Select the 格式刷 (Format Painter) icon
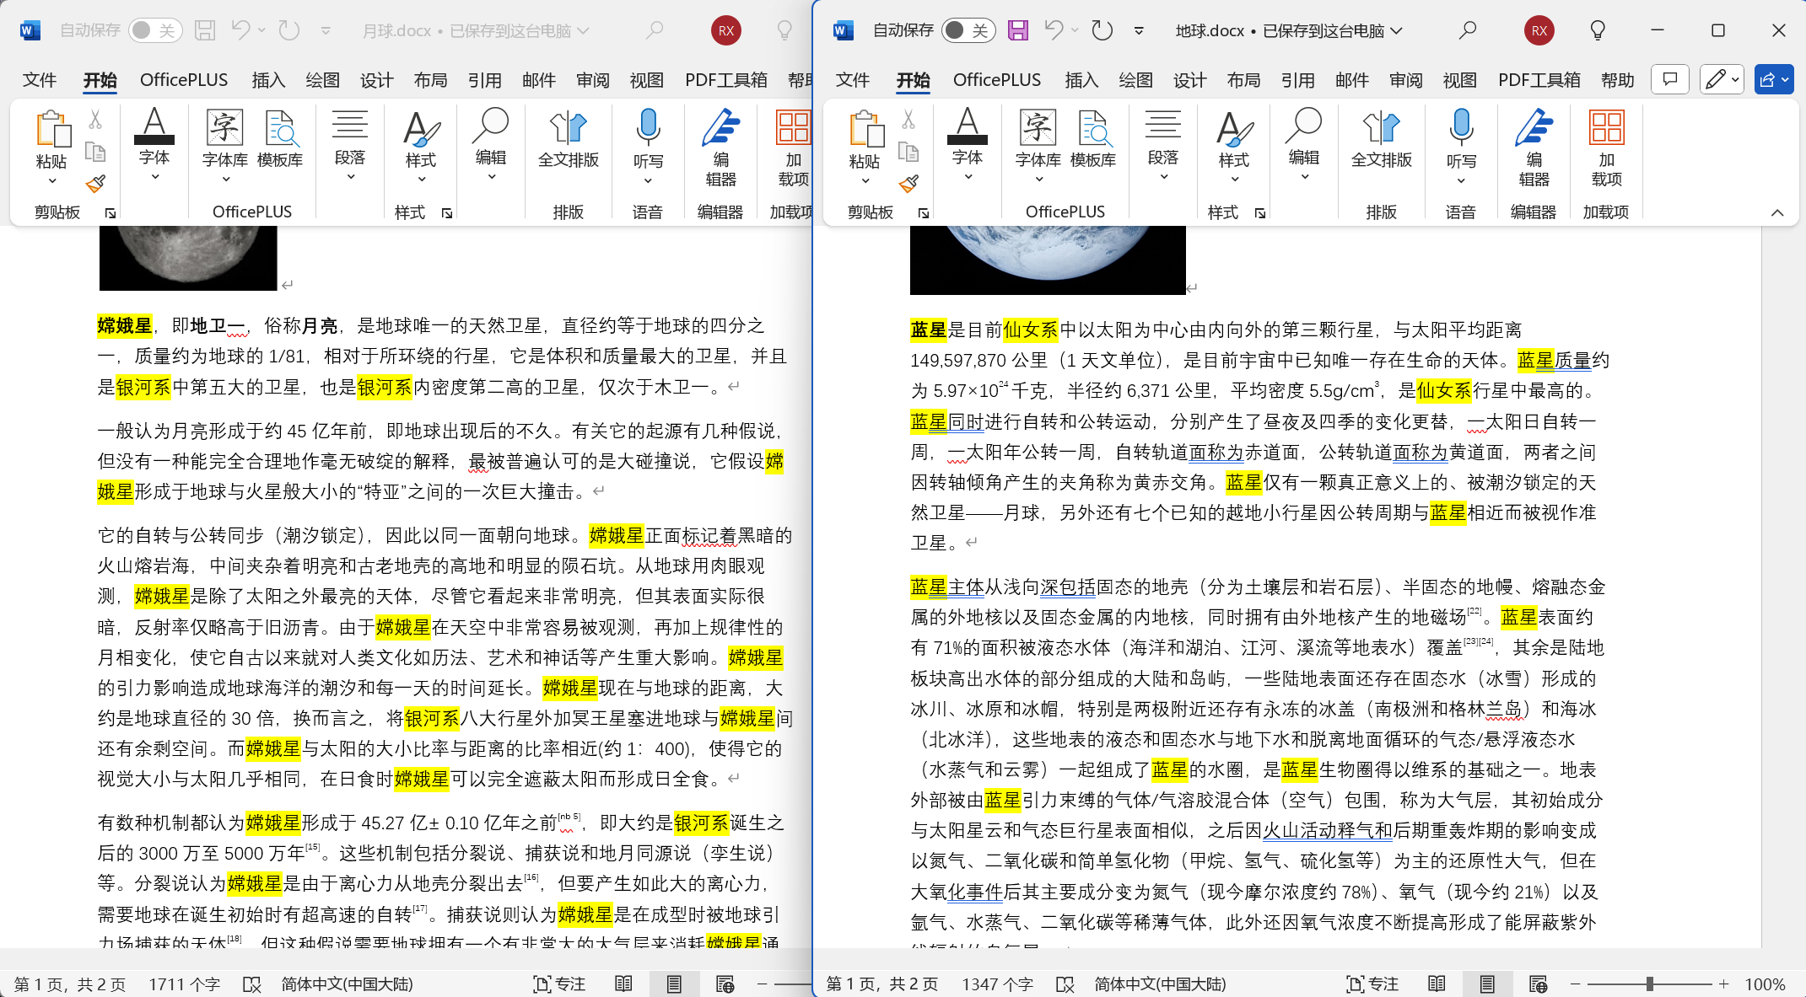The image size is (1806, 997). point(910,184)
